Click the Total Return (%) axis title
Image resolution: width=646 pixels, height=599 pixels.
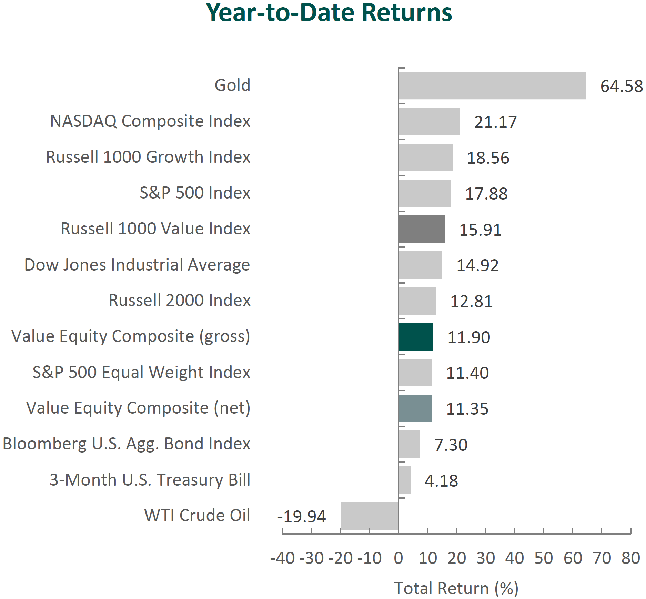pyautogui.click(x=456, y=588)
